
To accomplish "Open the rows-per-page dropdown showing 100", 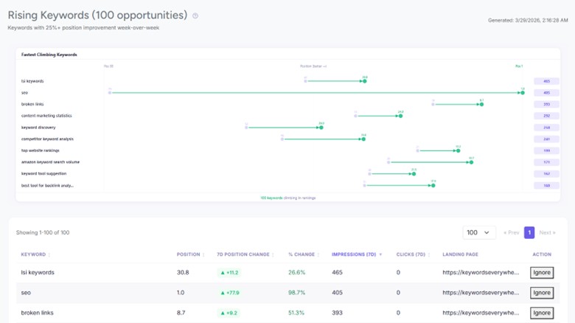I will click(479, 232).
